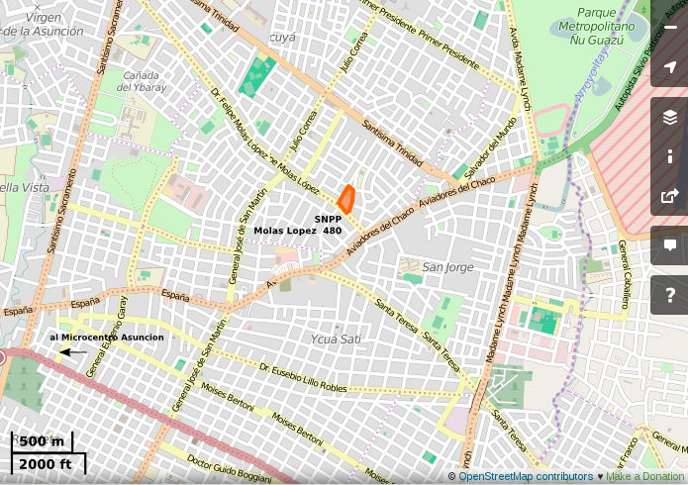Click the Cañada del Ybaray label
The height and width of the screenshot is (485, 688).
(x=143, y=80)
